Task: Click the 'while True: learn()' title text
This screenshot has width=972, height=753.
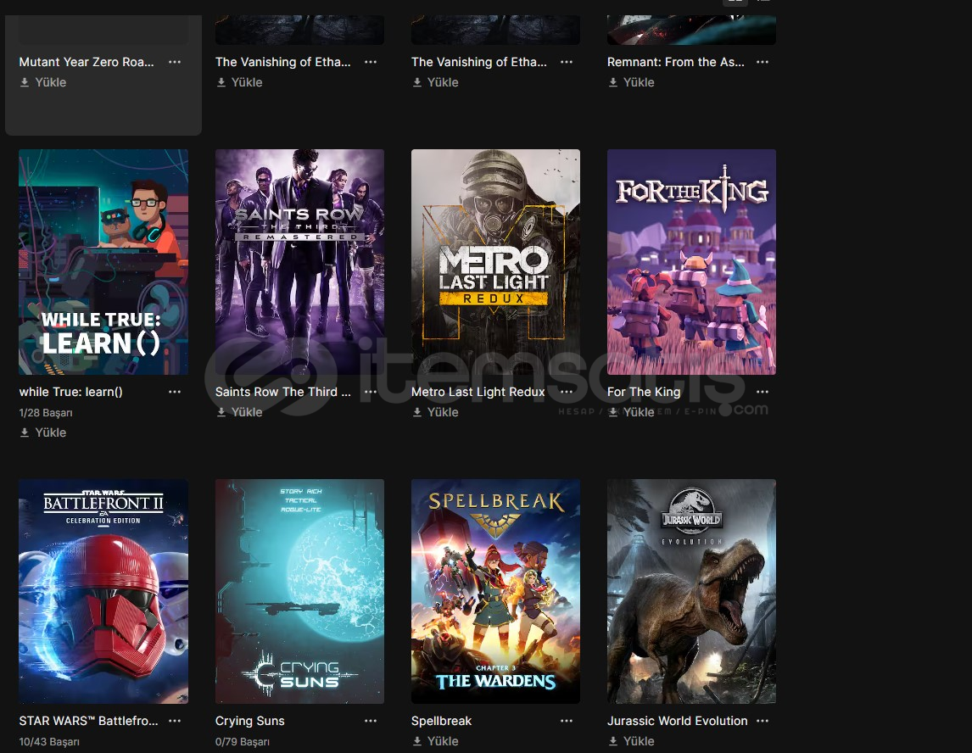Action: 70,392
